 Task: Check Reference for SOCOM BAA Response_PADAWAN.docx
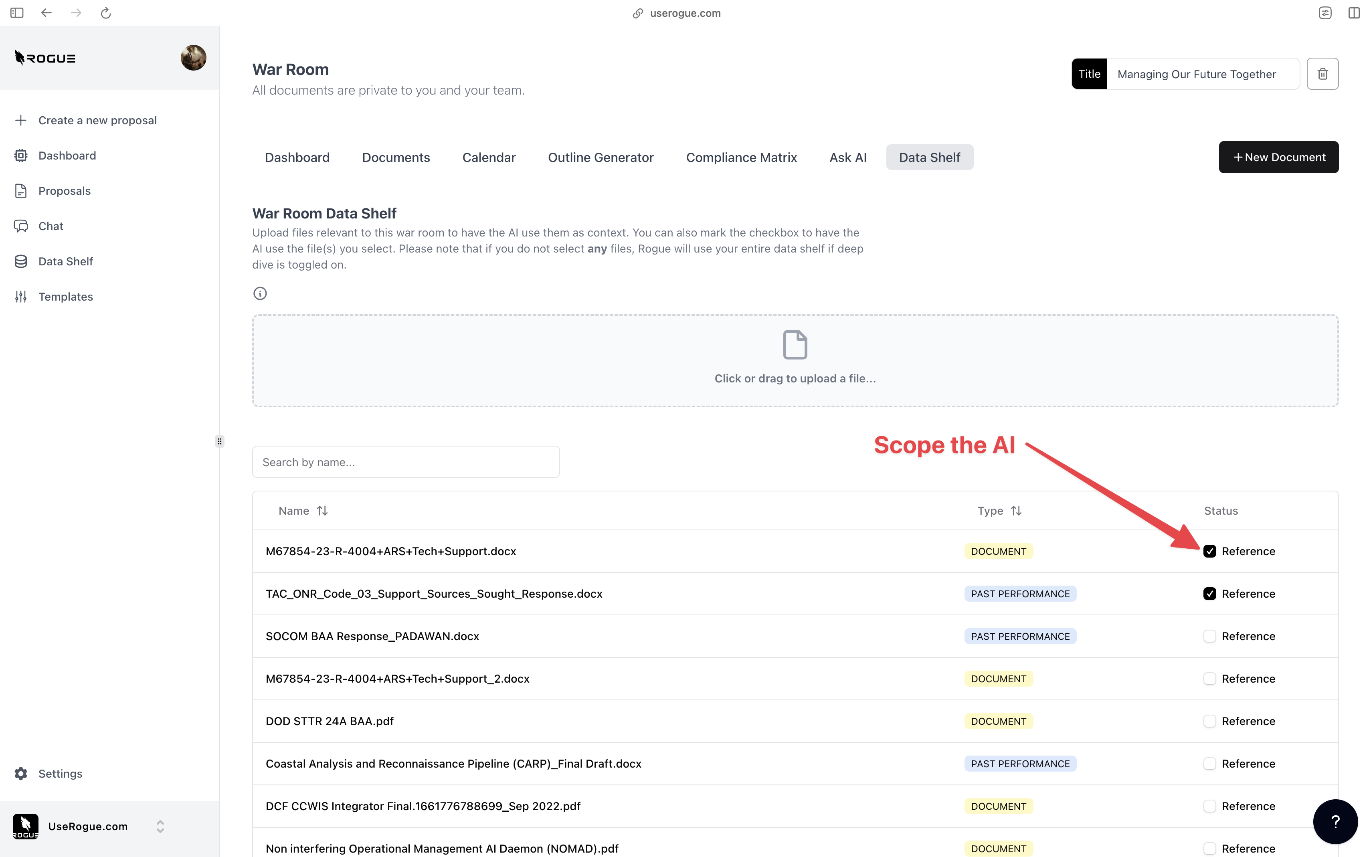point(1209,636)
